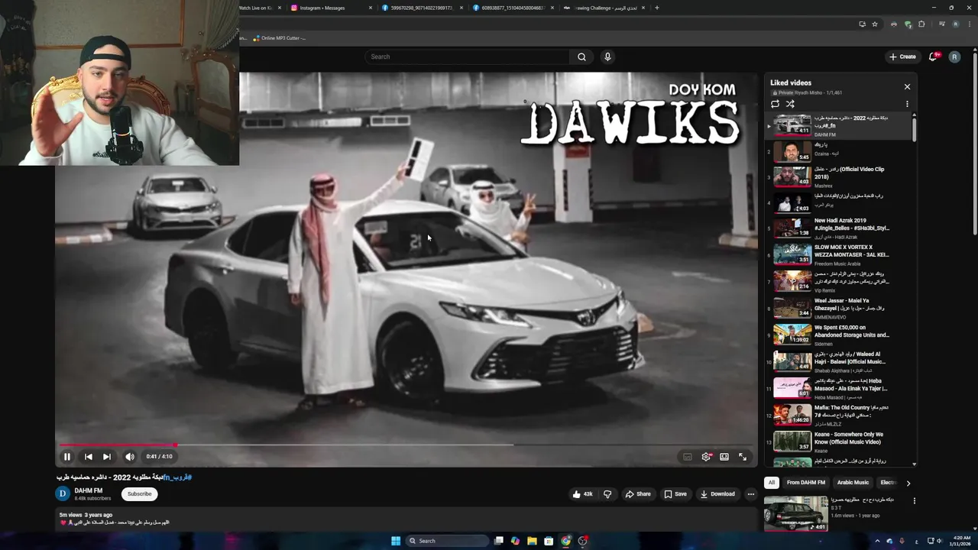Viewport: 978px width, 550px height.
Task: Save the video to a playlist
Action: [675, 494]
